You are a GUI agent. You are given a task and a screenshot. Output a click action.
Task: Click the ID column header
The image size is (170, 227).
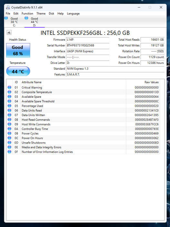pos(16,82)
